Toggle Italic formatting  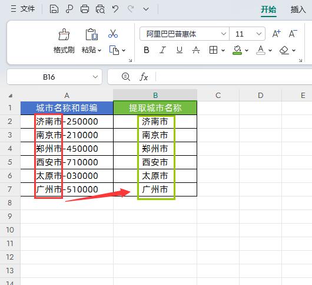(x=162, y=50)
